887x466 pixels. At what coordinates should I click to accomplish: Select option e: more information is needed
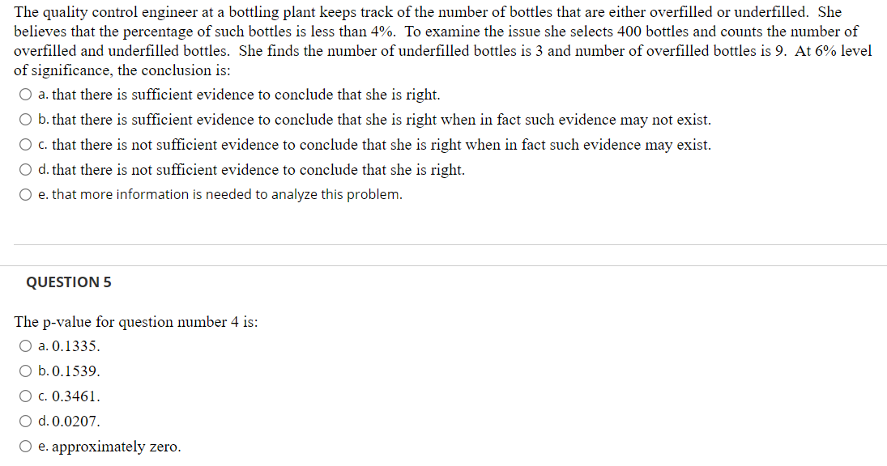tap(25, 195)
